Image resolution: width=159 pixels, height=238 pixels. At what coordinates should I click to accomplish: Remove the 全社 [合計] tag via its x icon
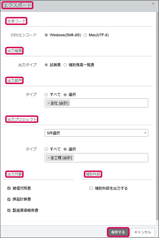pyautogui.click(x=49, y=103)
